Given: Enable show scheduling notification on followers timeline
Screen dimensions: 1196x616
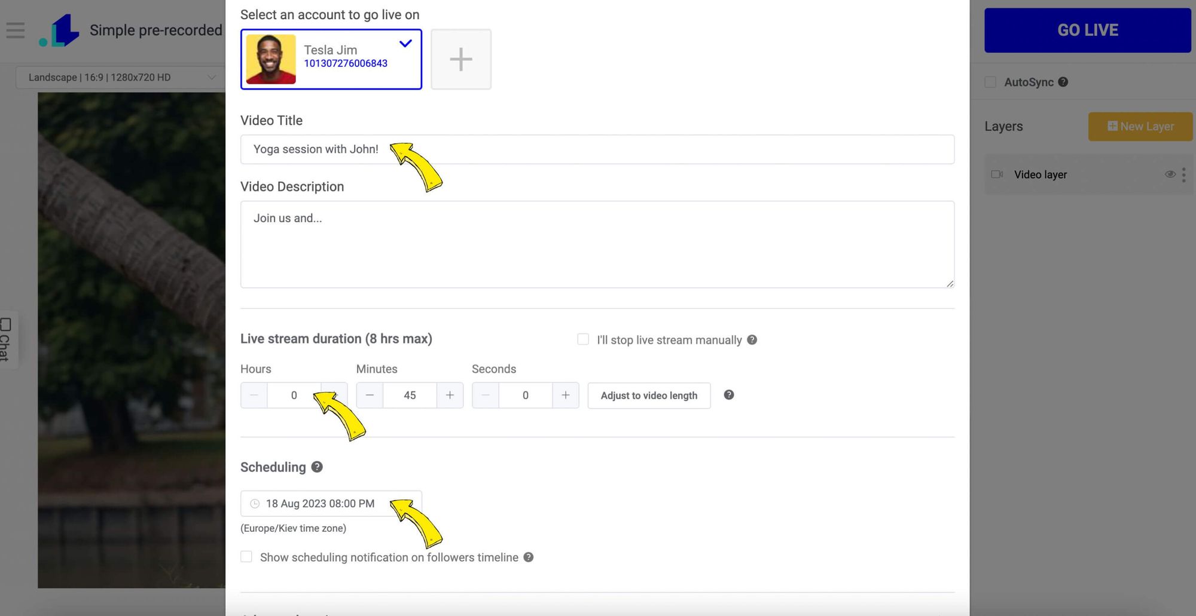Looking at the screenshot, I should coord(246,557).
